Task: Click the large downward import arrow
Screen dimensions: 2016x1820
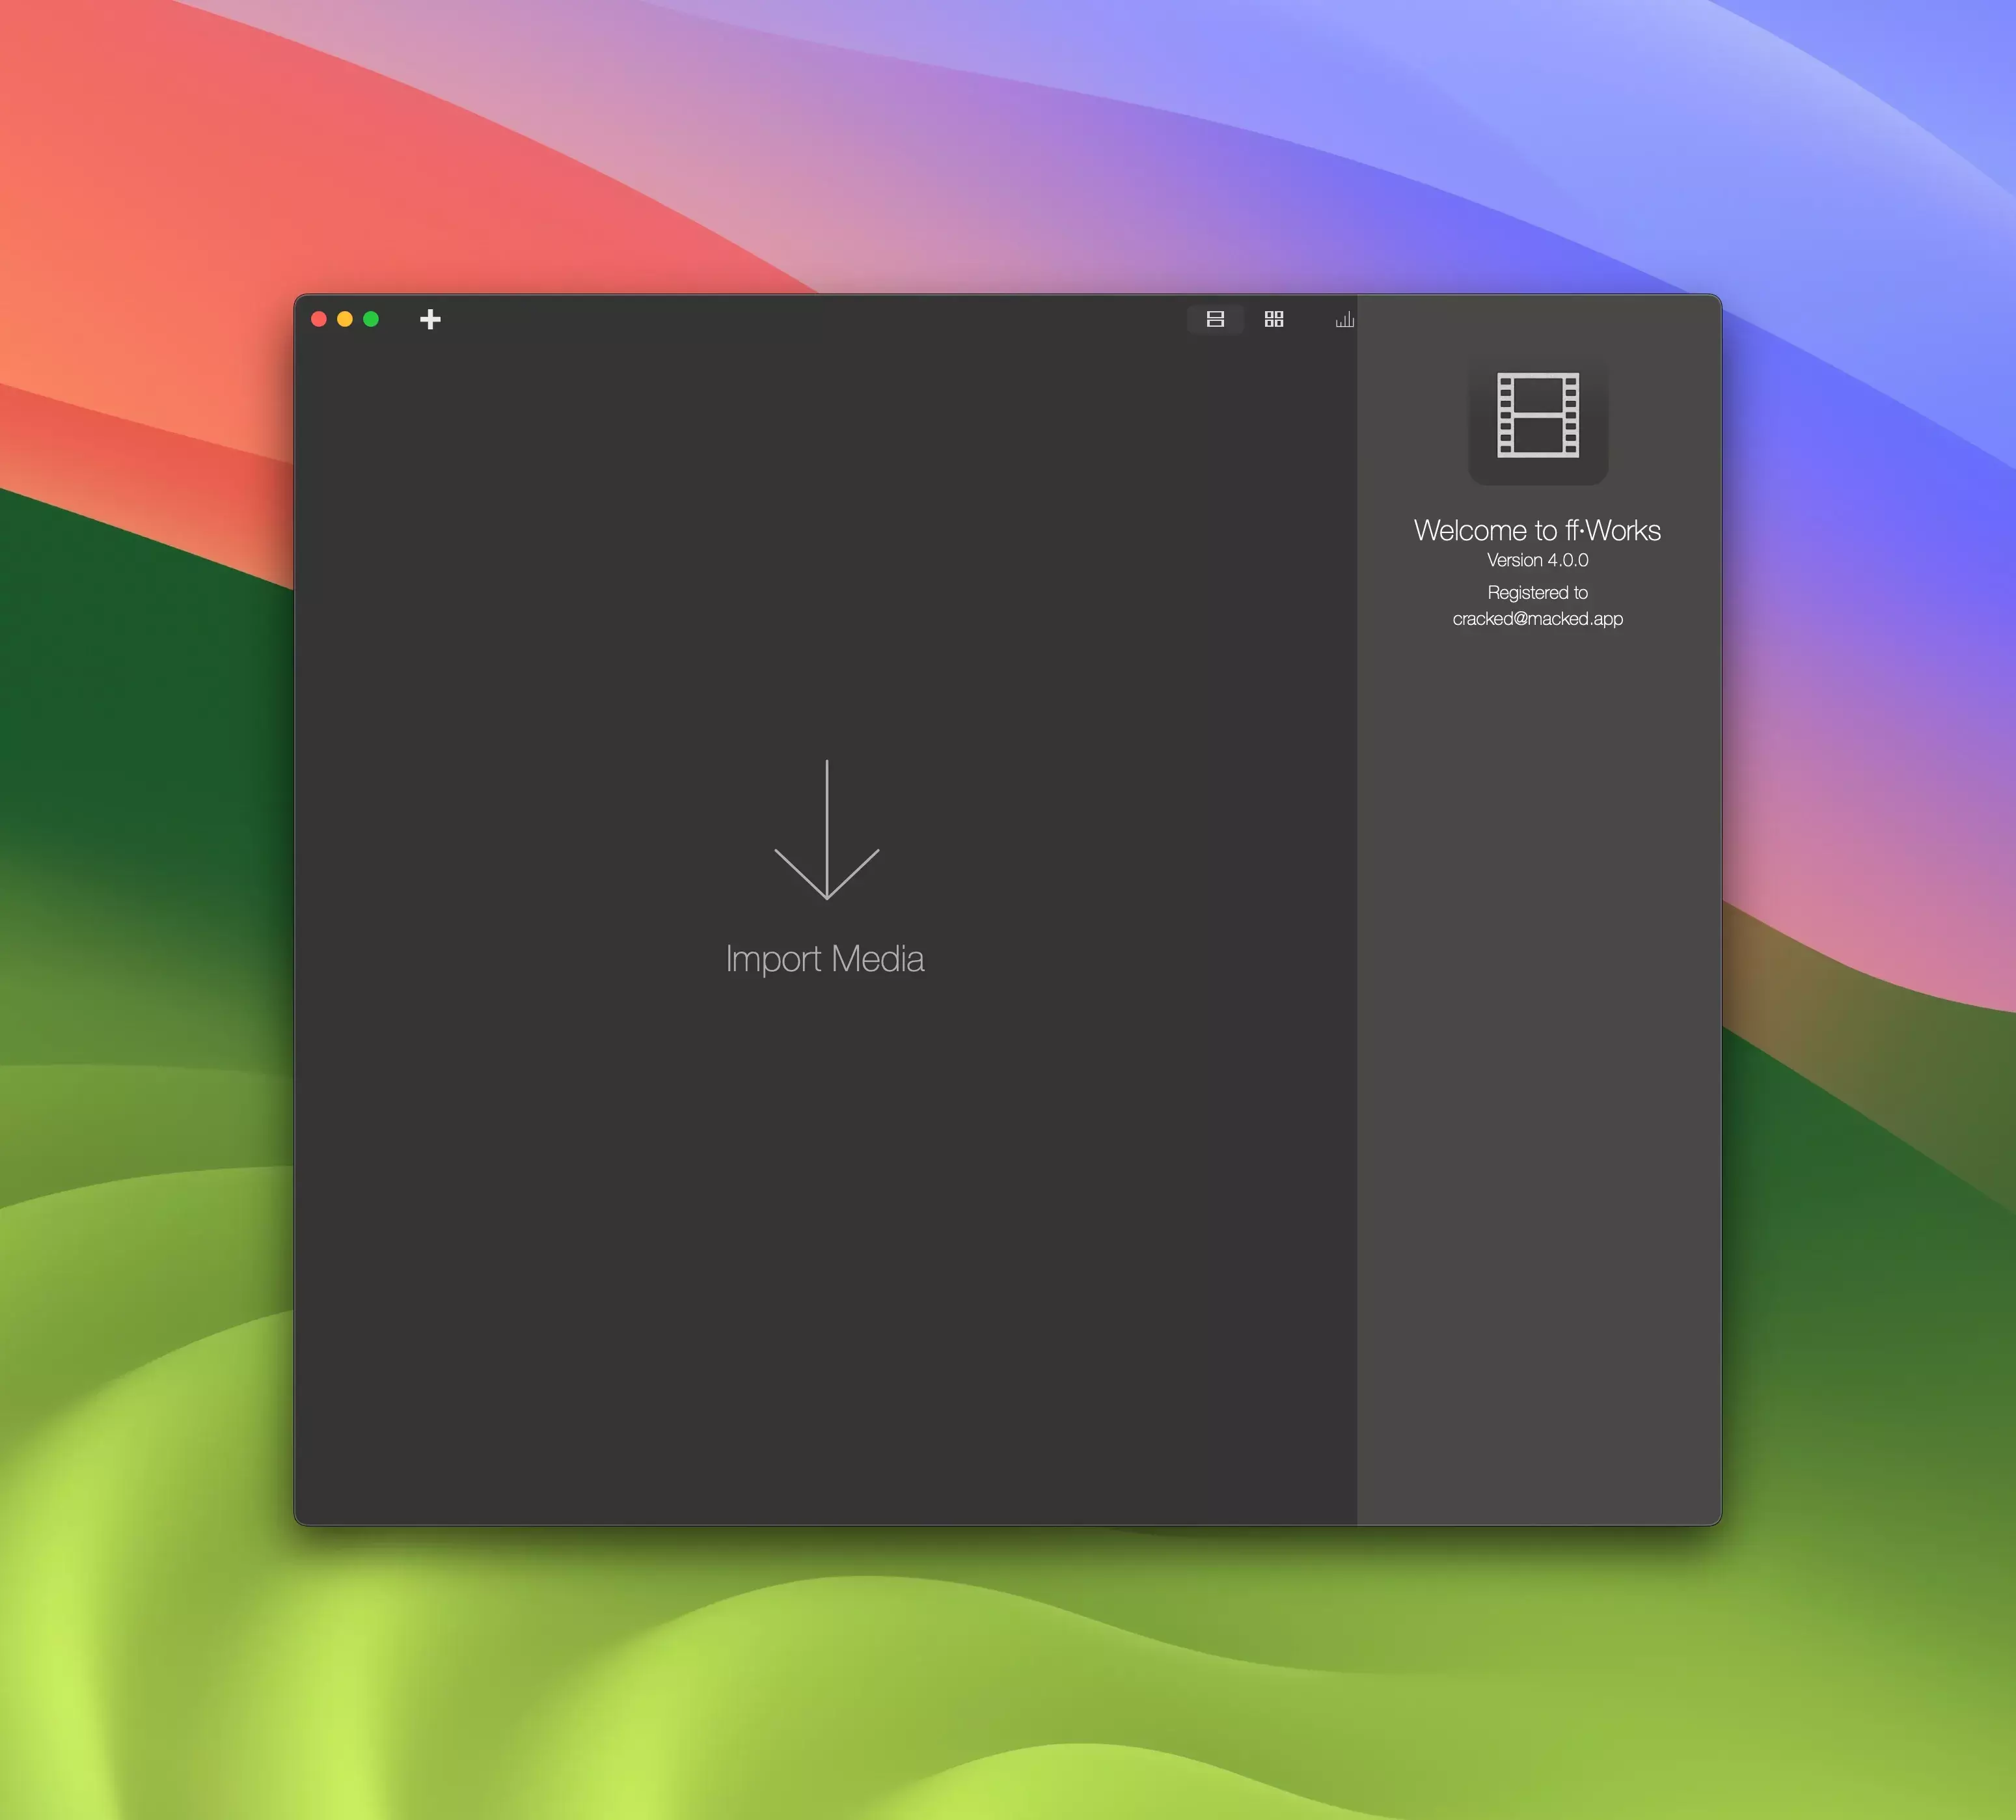Action: tap(826, 830)
